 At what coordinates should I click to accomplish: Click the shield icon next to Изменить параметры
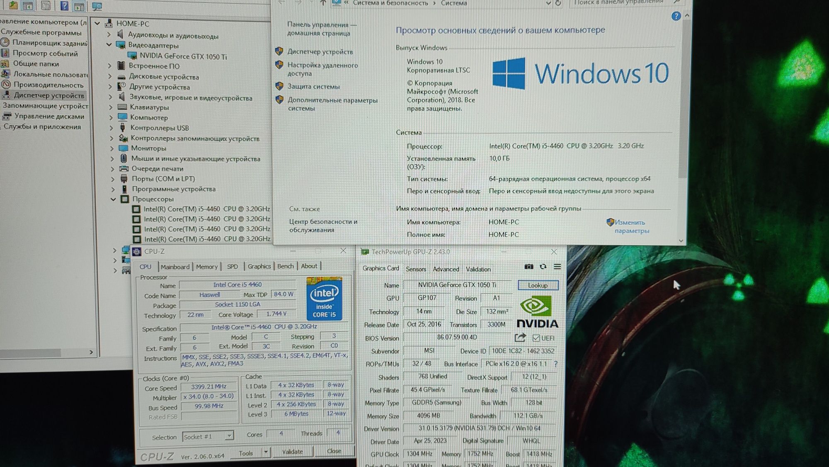point(610,222)
